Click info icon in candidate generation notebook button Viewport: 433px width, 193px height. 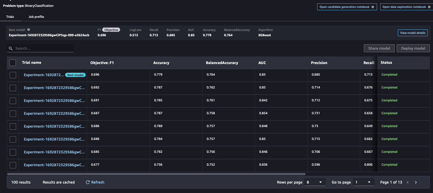tap(373, 7)
